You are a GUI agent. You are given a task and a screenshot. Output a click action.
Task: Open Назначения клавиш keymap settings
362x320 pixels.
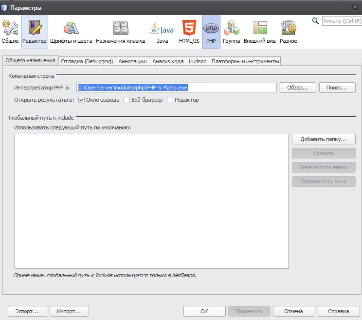click(121, 32)
